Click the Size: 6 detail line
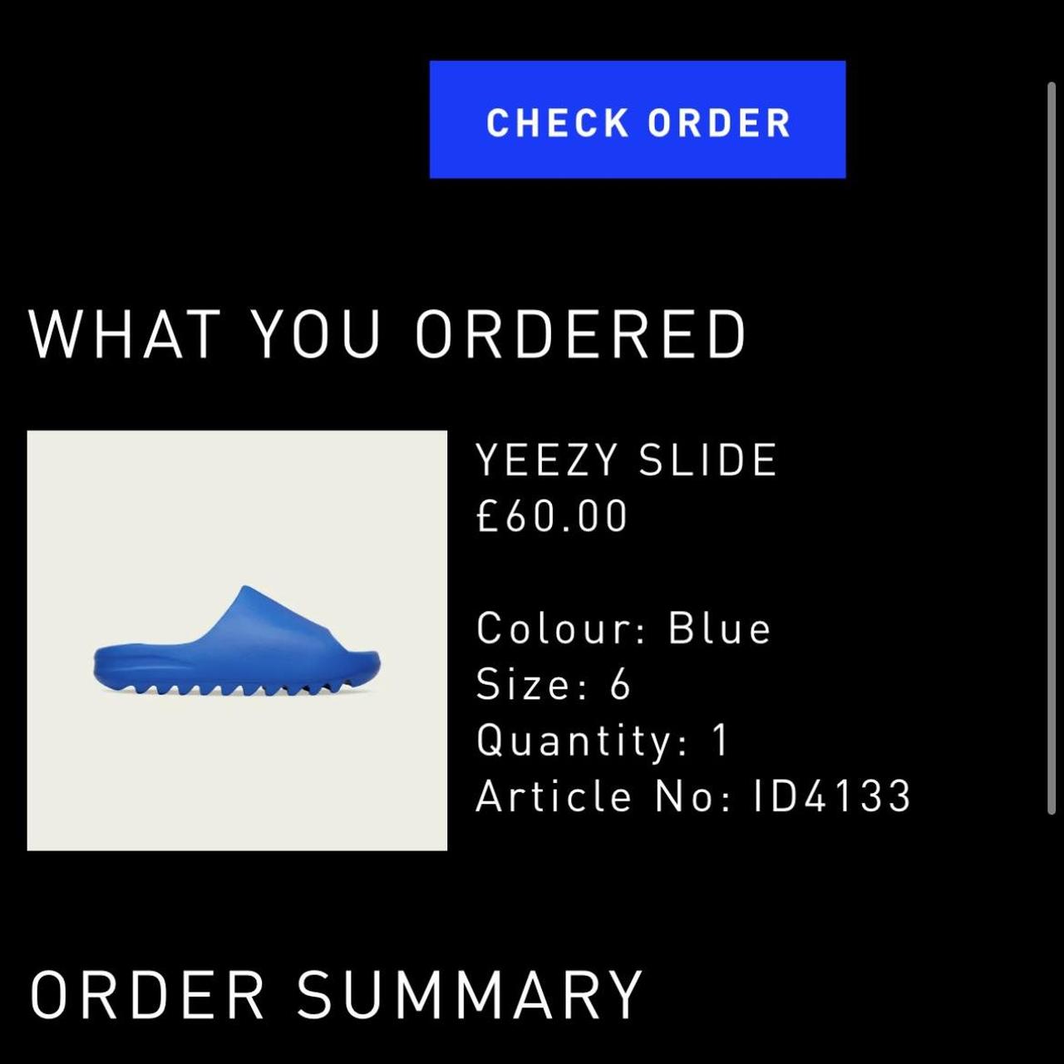This screenshot has height=1064, width=1064. [x=554, y=684]
